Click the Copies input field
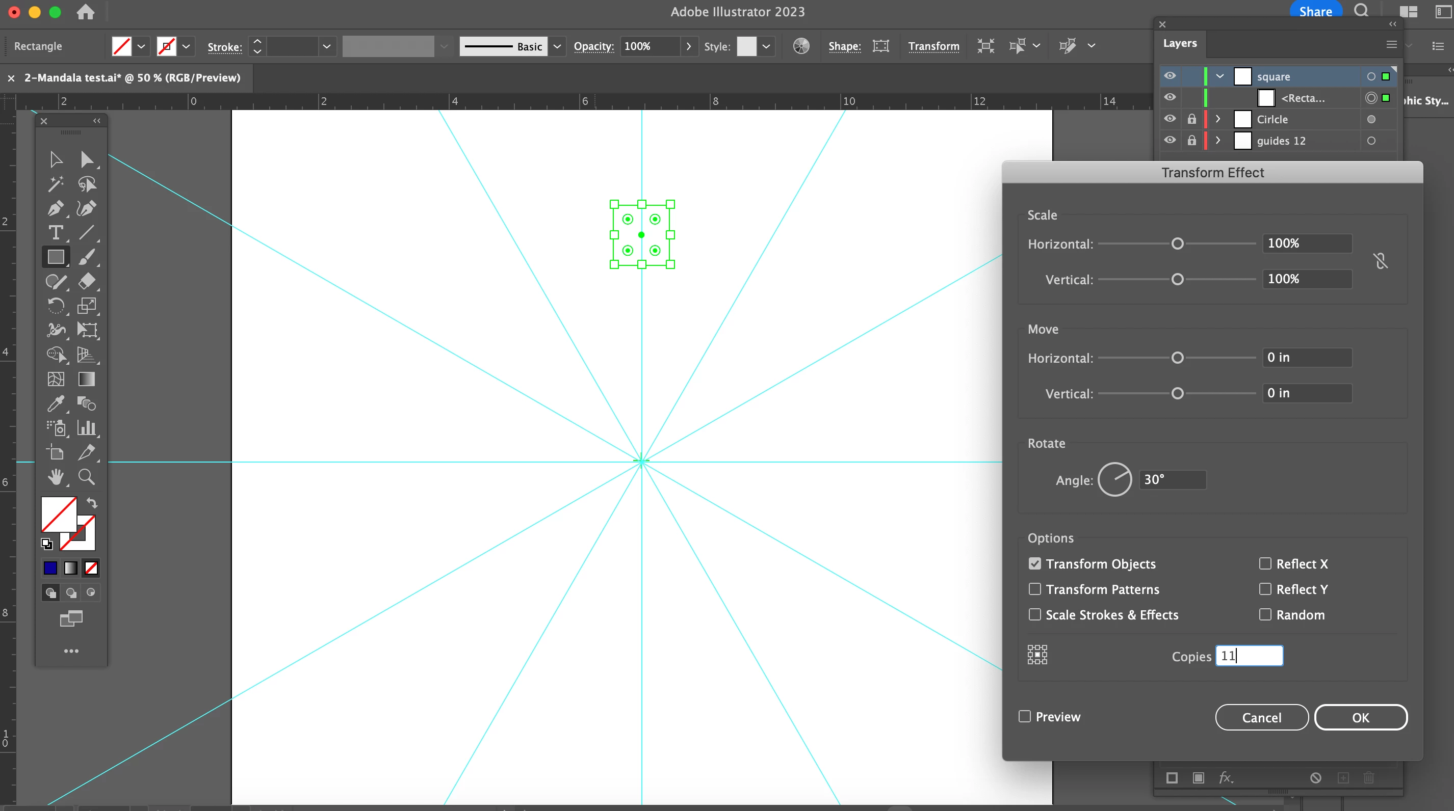This screenshot has width=1454, height=811. point(1249,656)
